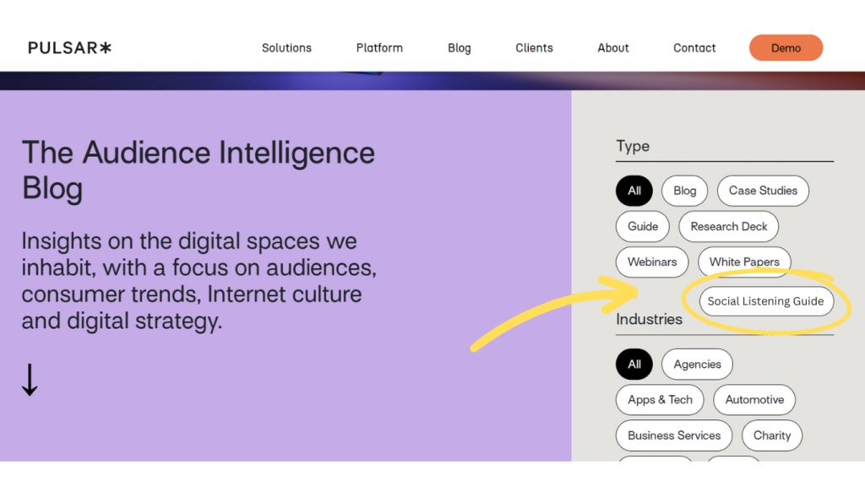Select the White Papers filter
The width and height of the screenshot is (865, 486).
744,262
